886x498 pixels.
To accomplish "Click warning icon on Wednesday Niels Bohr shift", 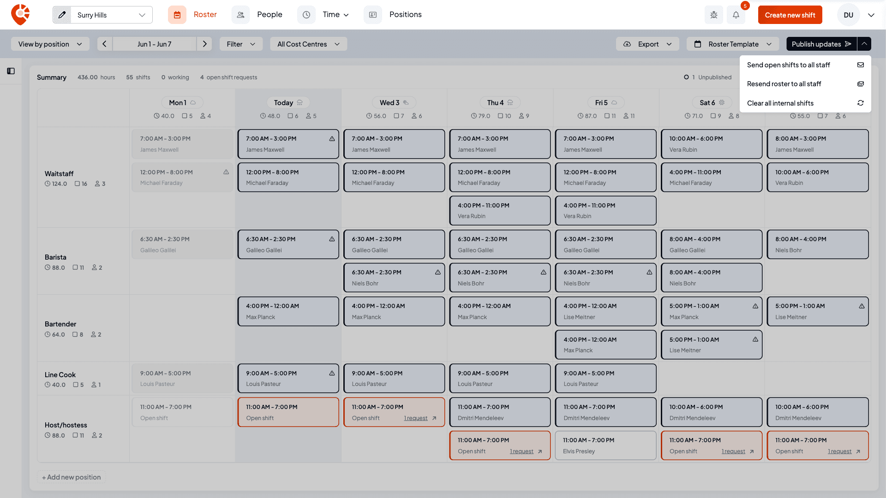I will (438, 272).
